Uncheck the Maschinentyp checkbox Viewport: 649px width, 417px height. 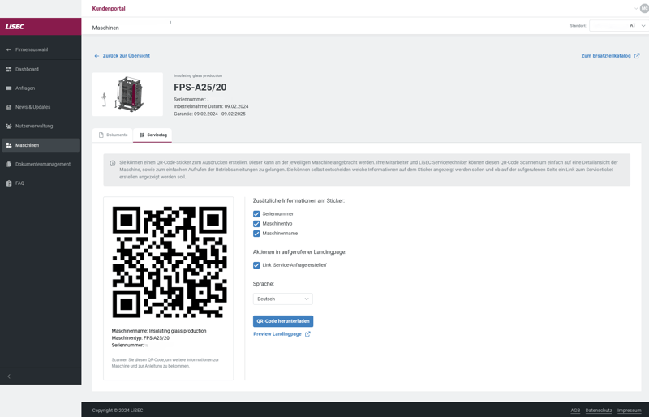[x=256, y=224]
